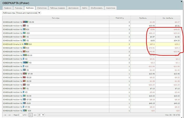Sort by the Ср. прибыль column header
Screen dimensions: 184x118
168,18
